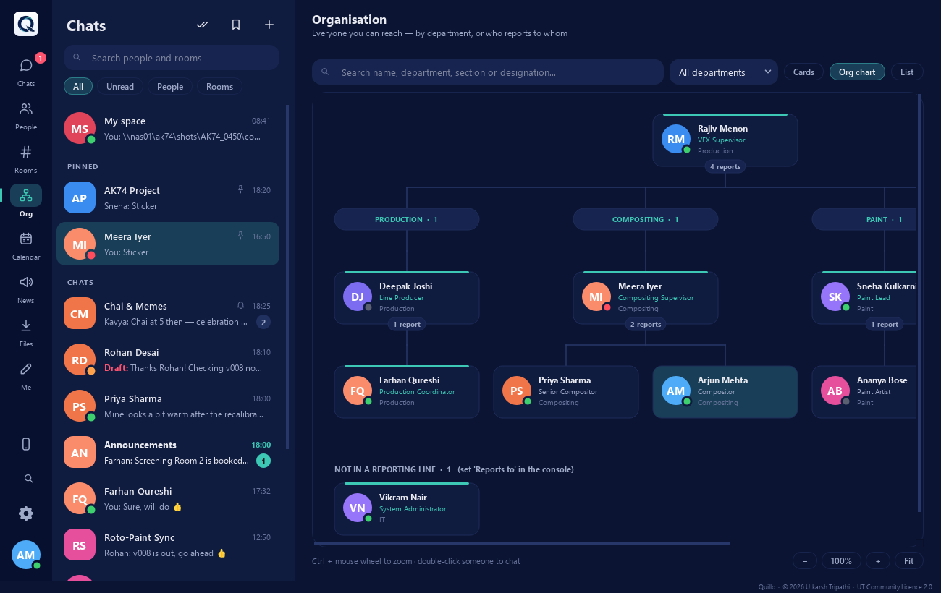Image resolution: width=941 pixels, height=593 pixels.
Task: Click the sidebar search magnifier icon
Action: pos(29,479)
